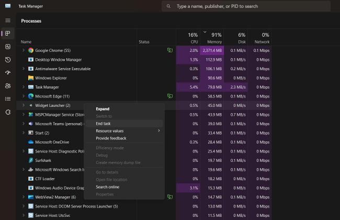The width and height of the screenshot is (340, 220).
Task: Click efficiency mode leaf icon for Microsoft Edge
Action: click(x=170, y=96)
